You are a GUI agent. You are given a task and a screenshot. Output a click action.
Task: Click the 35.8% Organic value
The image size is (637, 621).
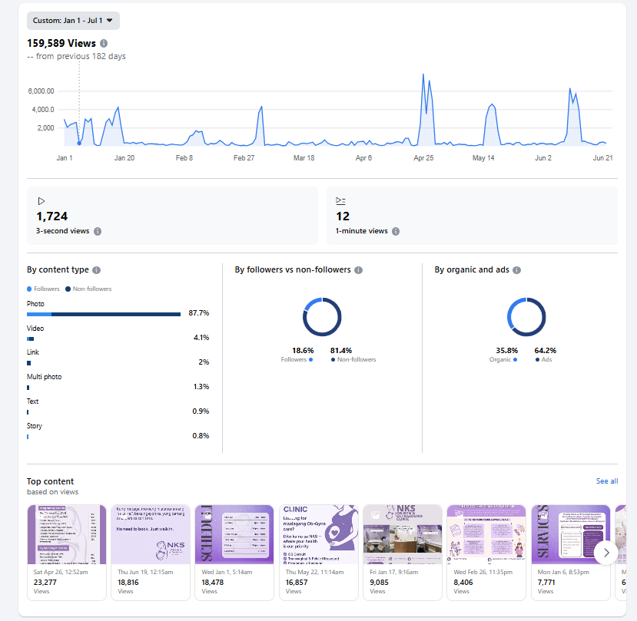(x=507, y=351)
